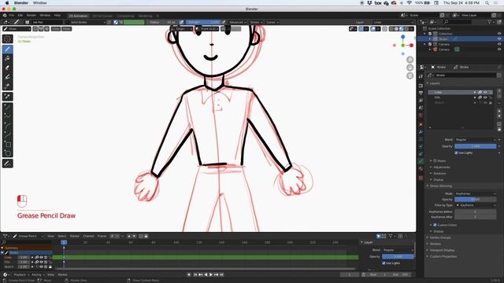Open the Playback popover in timeline
The height and width of the screenshot is (283, 504).
[x=21, y=274]
